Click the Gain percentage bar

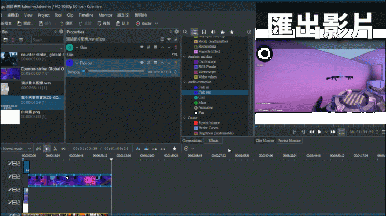click(122, 55)
